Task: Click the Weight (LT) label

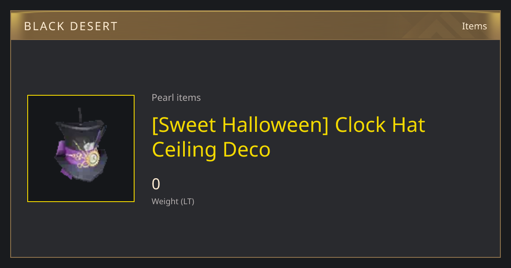Action: 173,202
